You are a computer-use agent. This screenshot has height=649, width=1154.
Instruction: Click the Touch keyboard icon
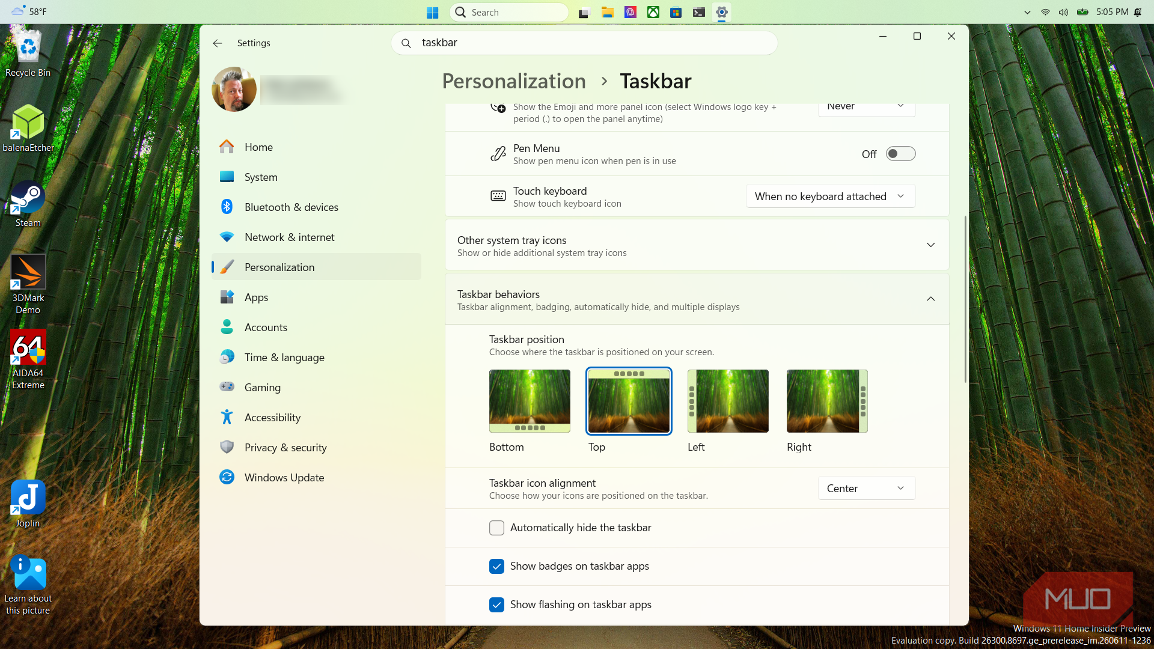click(498, 196)
